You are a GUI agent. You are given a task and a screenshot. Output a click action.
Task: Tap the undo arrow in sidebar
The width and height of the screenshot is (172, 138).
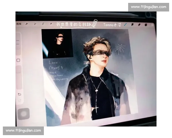click(19, 94)
